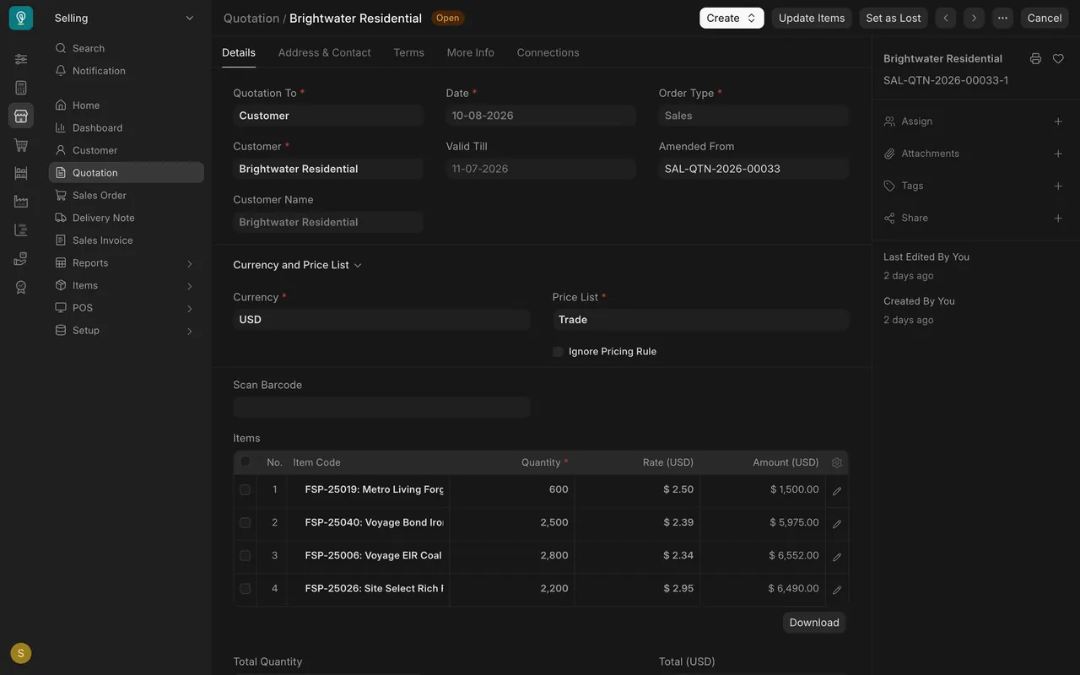This screenshot has height=675, width=1080.
Task: Click the Price List field showing Trade
Action: (x=700, y=320)
